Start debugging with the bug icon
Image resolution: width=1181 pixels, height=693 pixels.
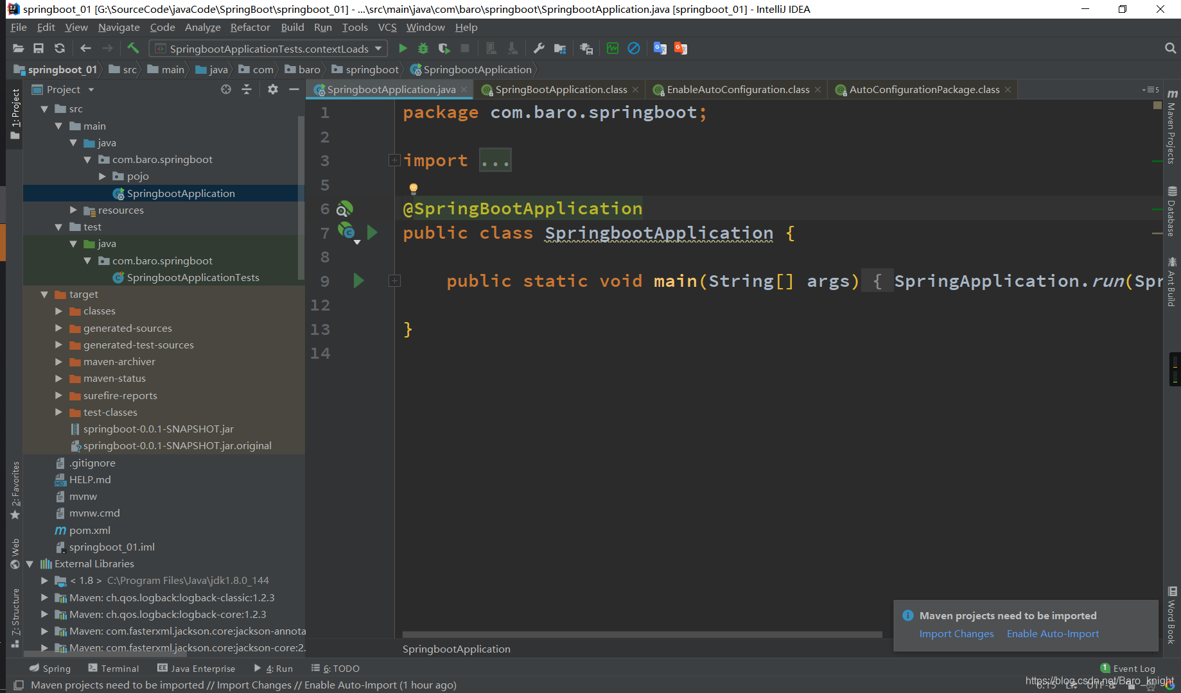[x=423, y=48]
